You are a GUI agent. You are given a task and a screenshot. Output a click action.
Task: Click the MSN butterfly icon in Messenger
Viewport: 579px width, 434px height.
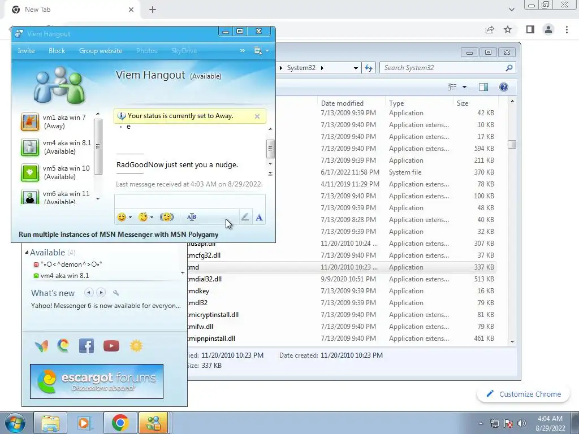pos(41,346)
